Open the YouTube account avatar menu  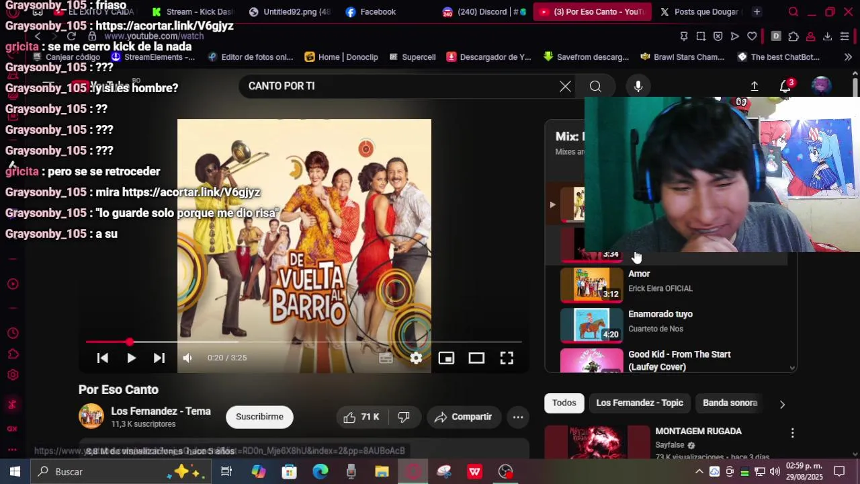click(x=821, y=86)
